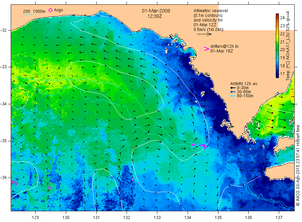The image size is (302, 222).
Task: Click the date label 01-Mar-2008
Action: click(x=156, y=11)
